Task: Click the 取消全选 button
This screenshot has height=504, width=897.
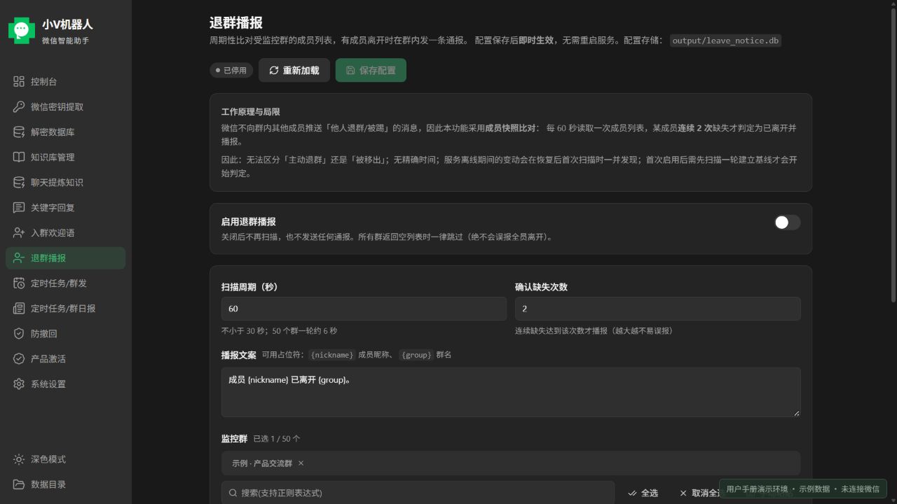Action: click(701, 493)
